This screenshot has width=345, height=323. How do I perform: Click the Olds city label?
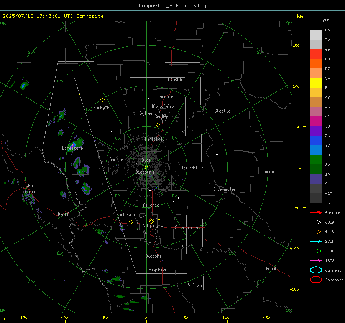point(146,160)
